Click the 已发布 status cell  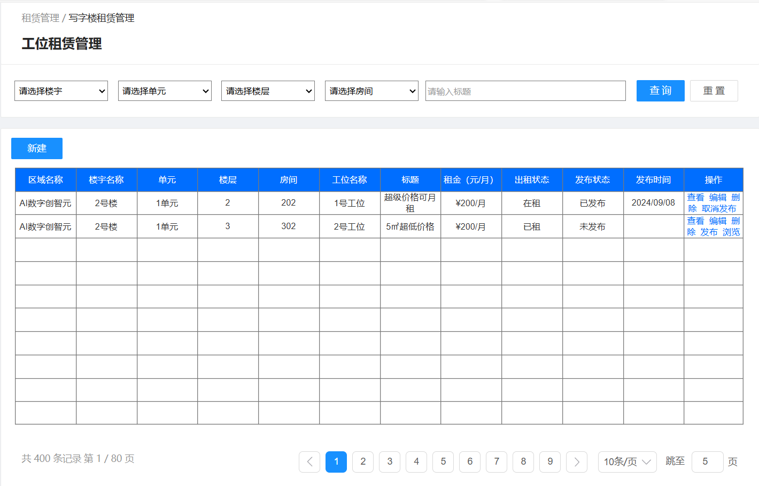[593, 203]
